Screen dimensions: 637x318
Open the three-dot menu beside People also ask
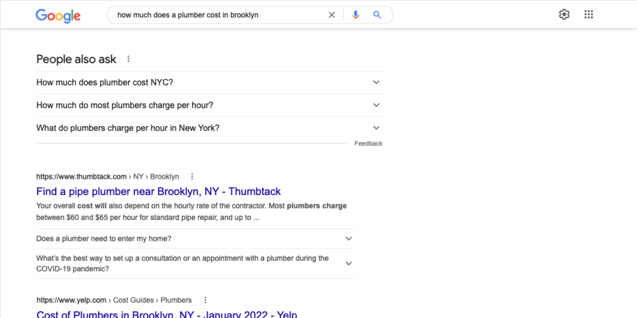(x=128, y=59)
